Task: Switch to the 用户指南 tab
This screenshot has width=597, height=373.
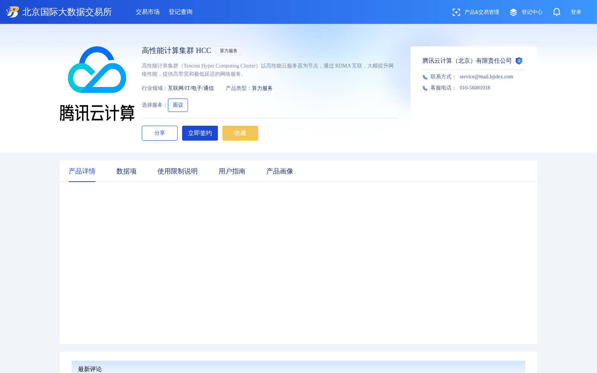Action: tap(232, 171)
